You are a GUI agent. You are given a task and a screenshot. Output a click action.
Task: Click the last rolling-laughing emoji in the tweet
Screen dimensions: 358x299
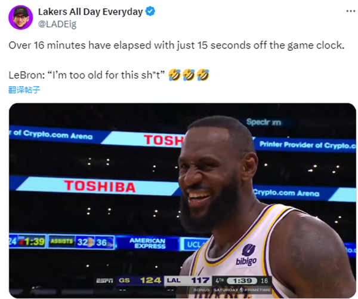[x=203, y=76]
